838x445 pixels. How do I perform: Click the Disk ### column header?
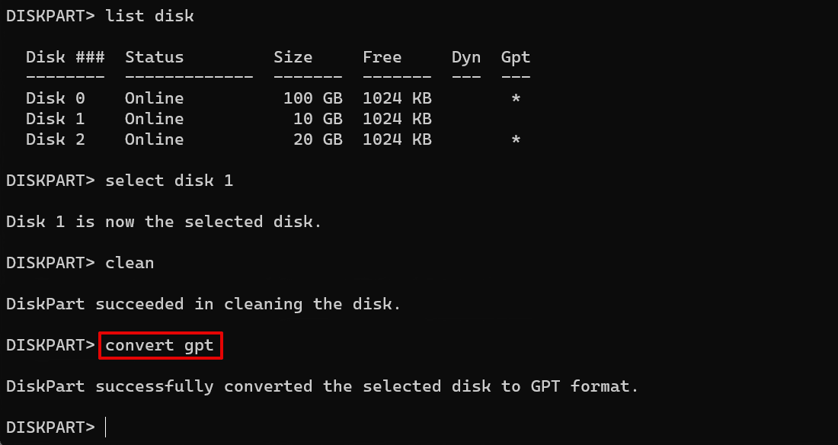point(65,57)
